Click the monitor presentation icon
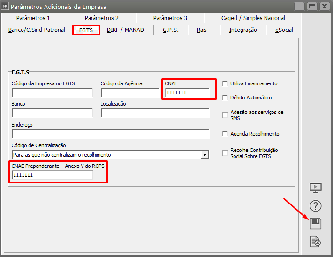Viewport: 333px width, 257px height. 316,188
